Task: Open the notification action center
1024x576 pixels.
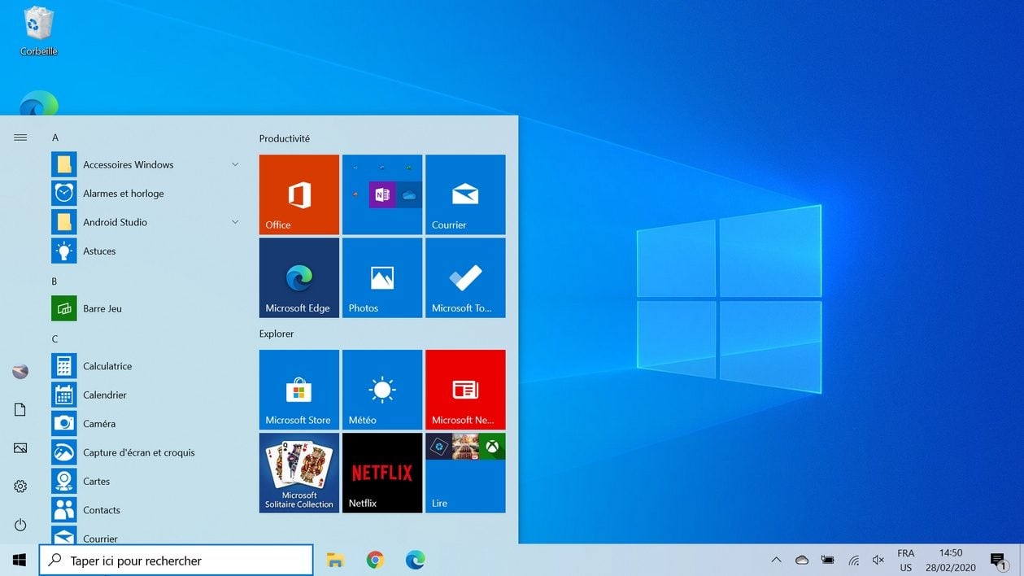Action: click(998, 560)
